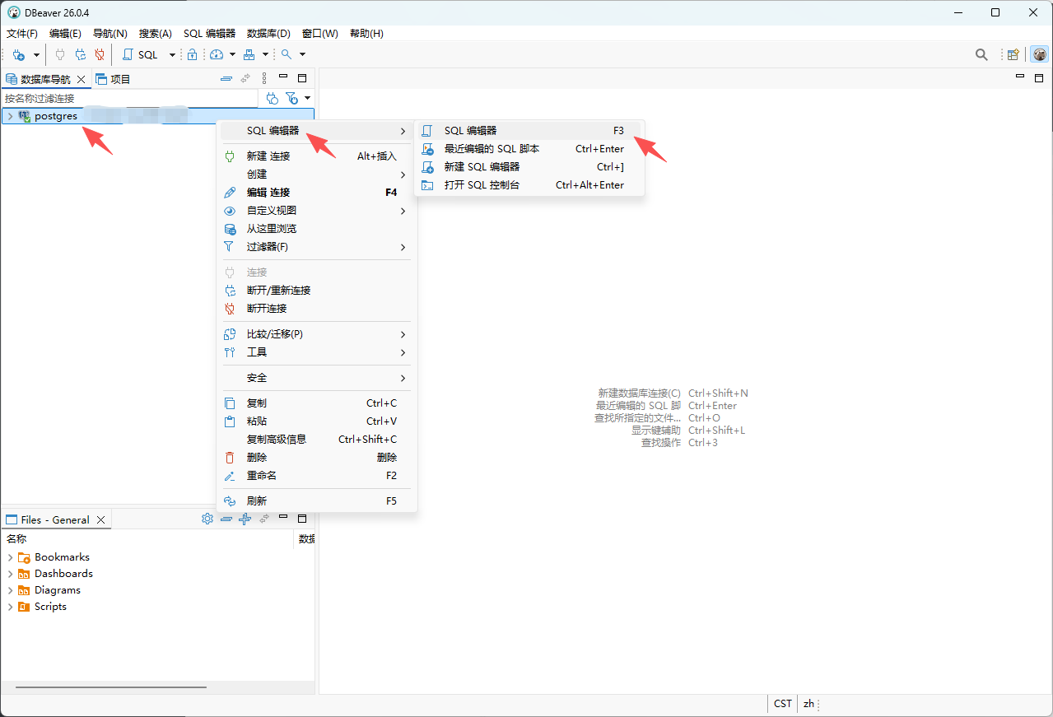
Task: Click the plus icon in the Files panel header
Action: click(x=245, y=519)
